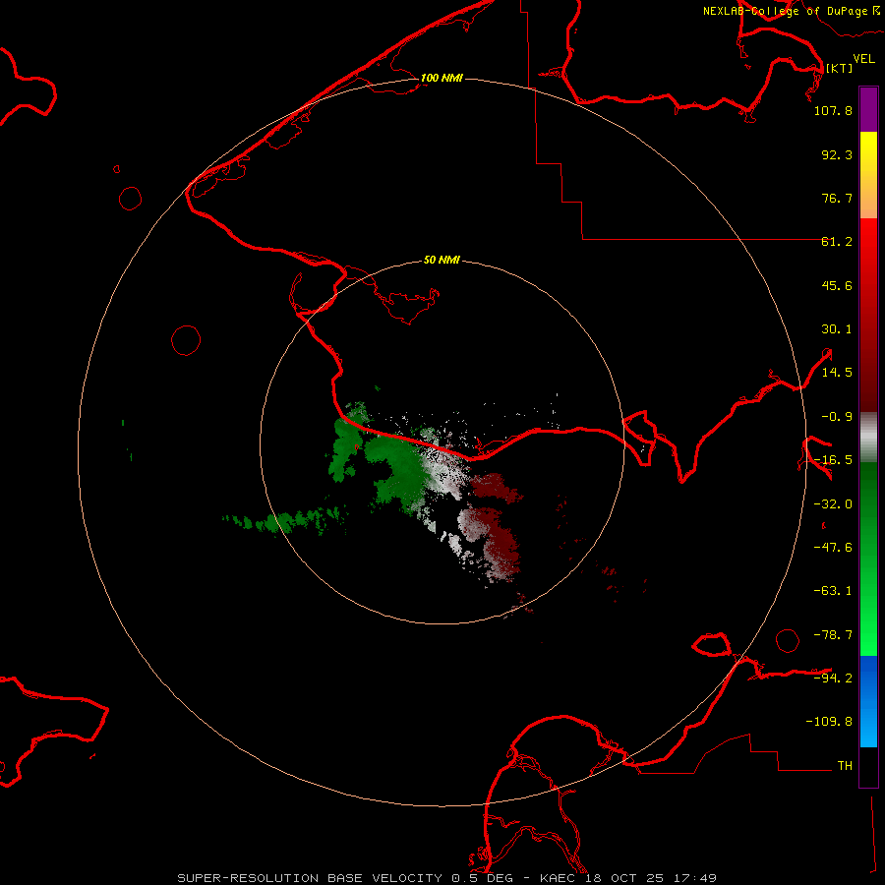This screenshot has width=885, height=885.
Task: Select the 45.6 legend value
Action: pyautogui.click(x=837, y=285)
